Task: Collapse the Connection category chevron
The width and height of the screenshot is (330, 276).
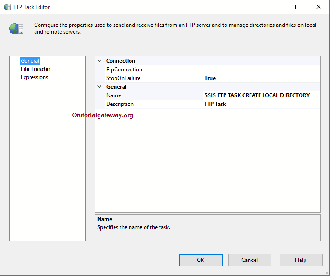Action: (x=100, y=61)
